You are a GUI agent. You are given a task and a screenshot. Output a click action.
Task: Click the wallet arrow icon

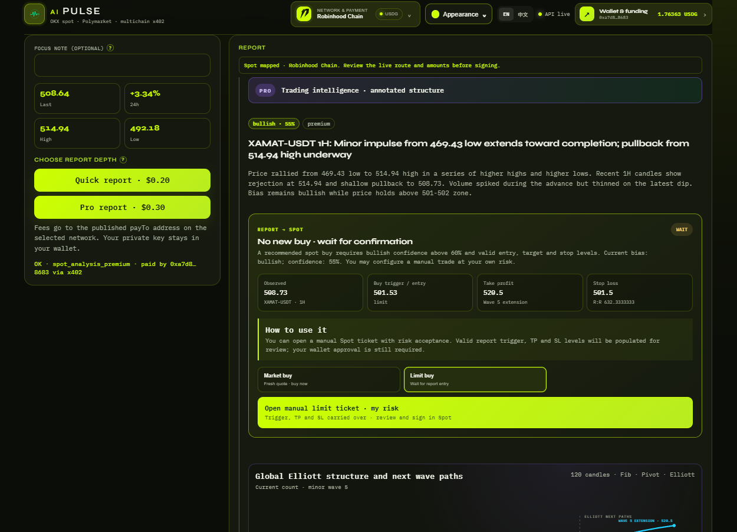587,14
